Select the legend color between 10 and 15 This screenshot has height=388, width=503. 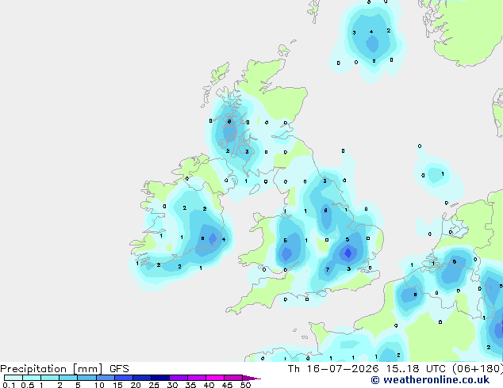pyautogui.click(x=106, y=378)
